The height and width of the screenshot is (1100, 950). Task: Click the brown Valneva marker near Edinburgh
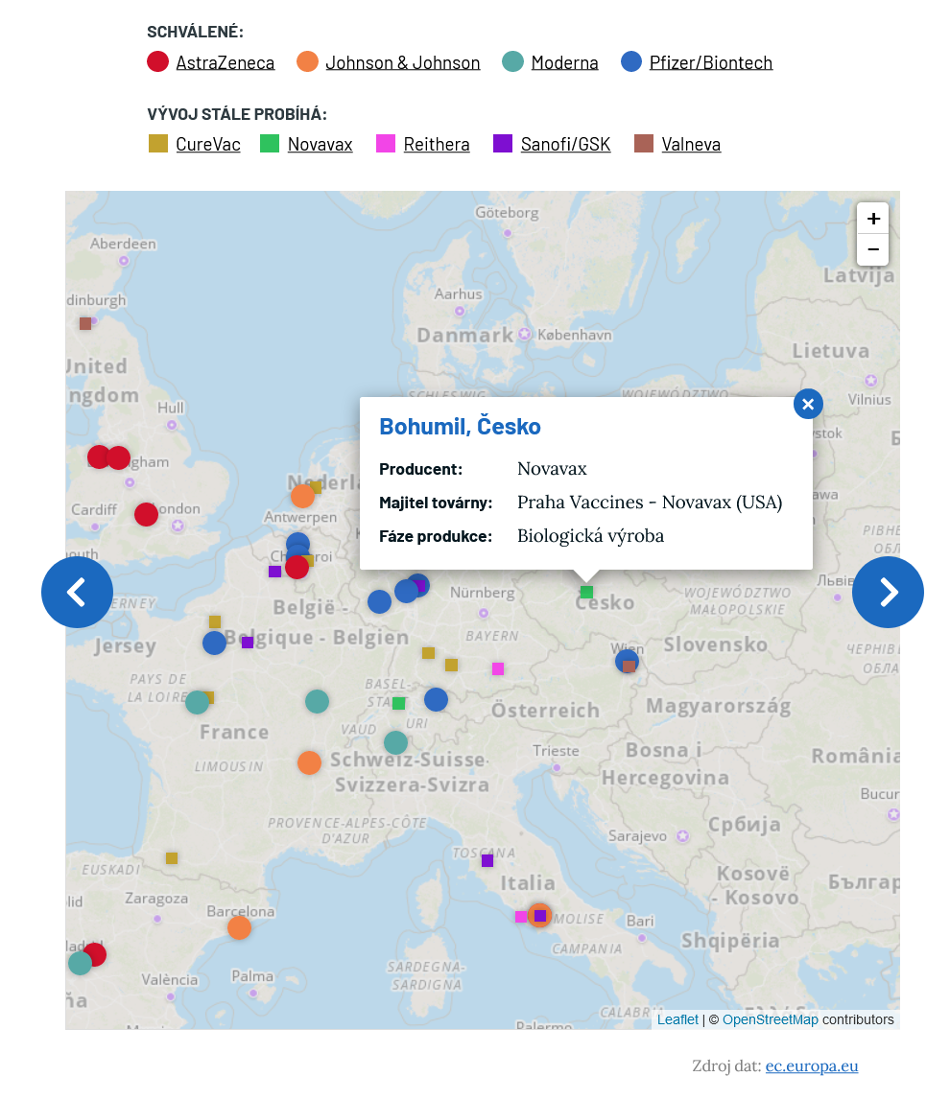click(x=85, y=323)
